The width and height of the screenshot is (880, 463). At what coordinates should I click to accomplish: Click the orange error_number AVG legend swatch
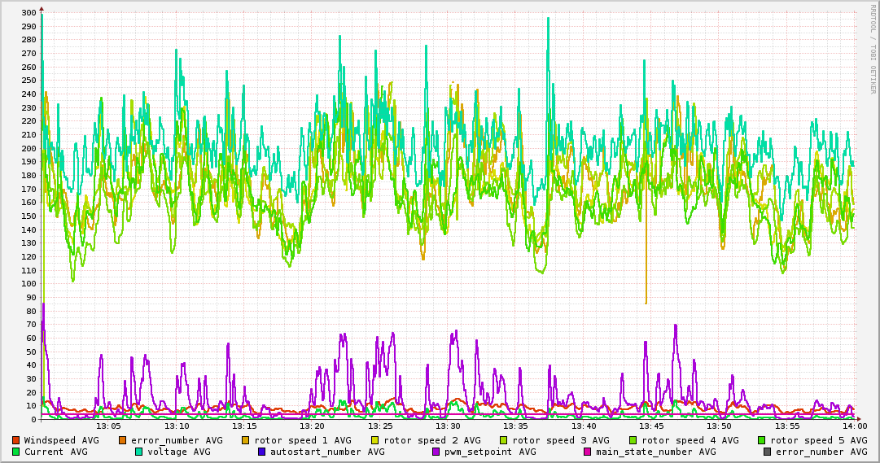[123, 440]
